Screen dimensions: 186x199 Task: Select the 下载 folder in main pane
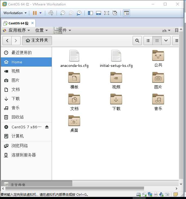click(x=116, y=99)
